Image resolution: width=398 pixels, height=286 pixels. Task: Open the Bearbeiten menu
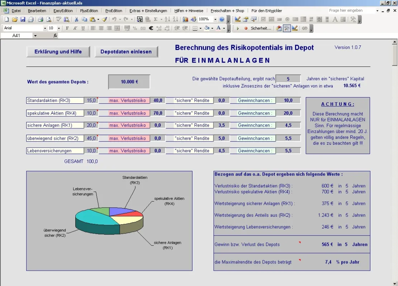(37, 11)
